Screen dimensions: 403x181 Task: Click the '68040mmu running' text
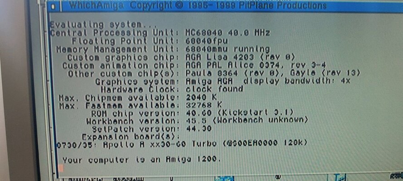228,49
